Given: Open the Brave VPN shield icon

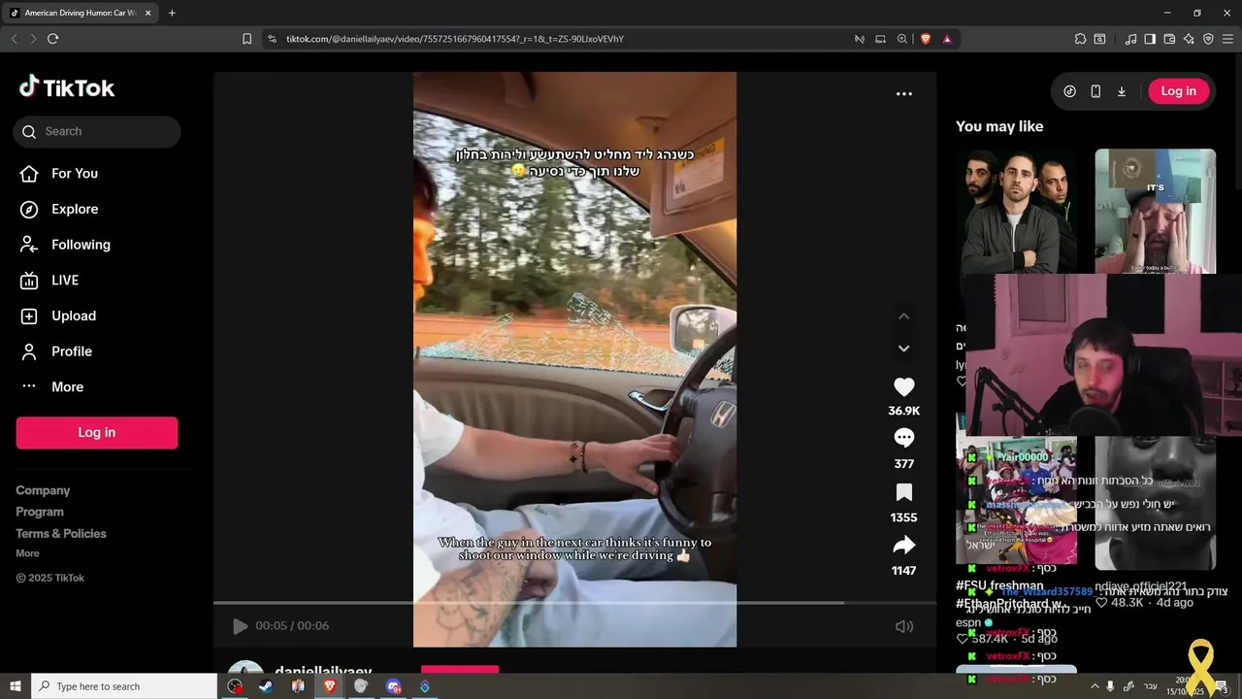Looking at the screenshot, I should 1208,39.
